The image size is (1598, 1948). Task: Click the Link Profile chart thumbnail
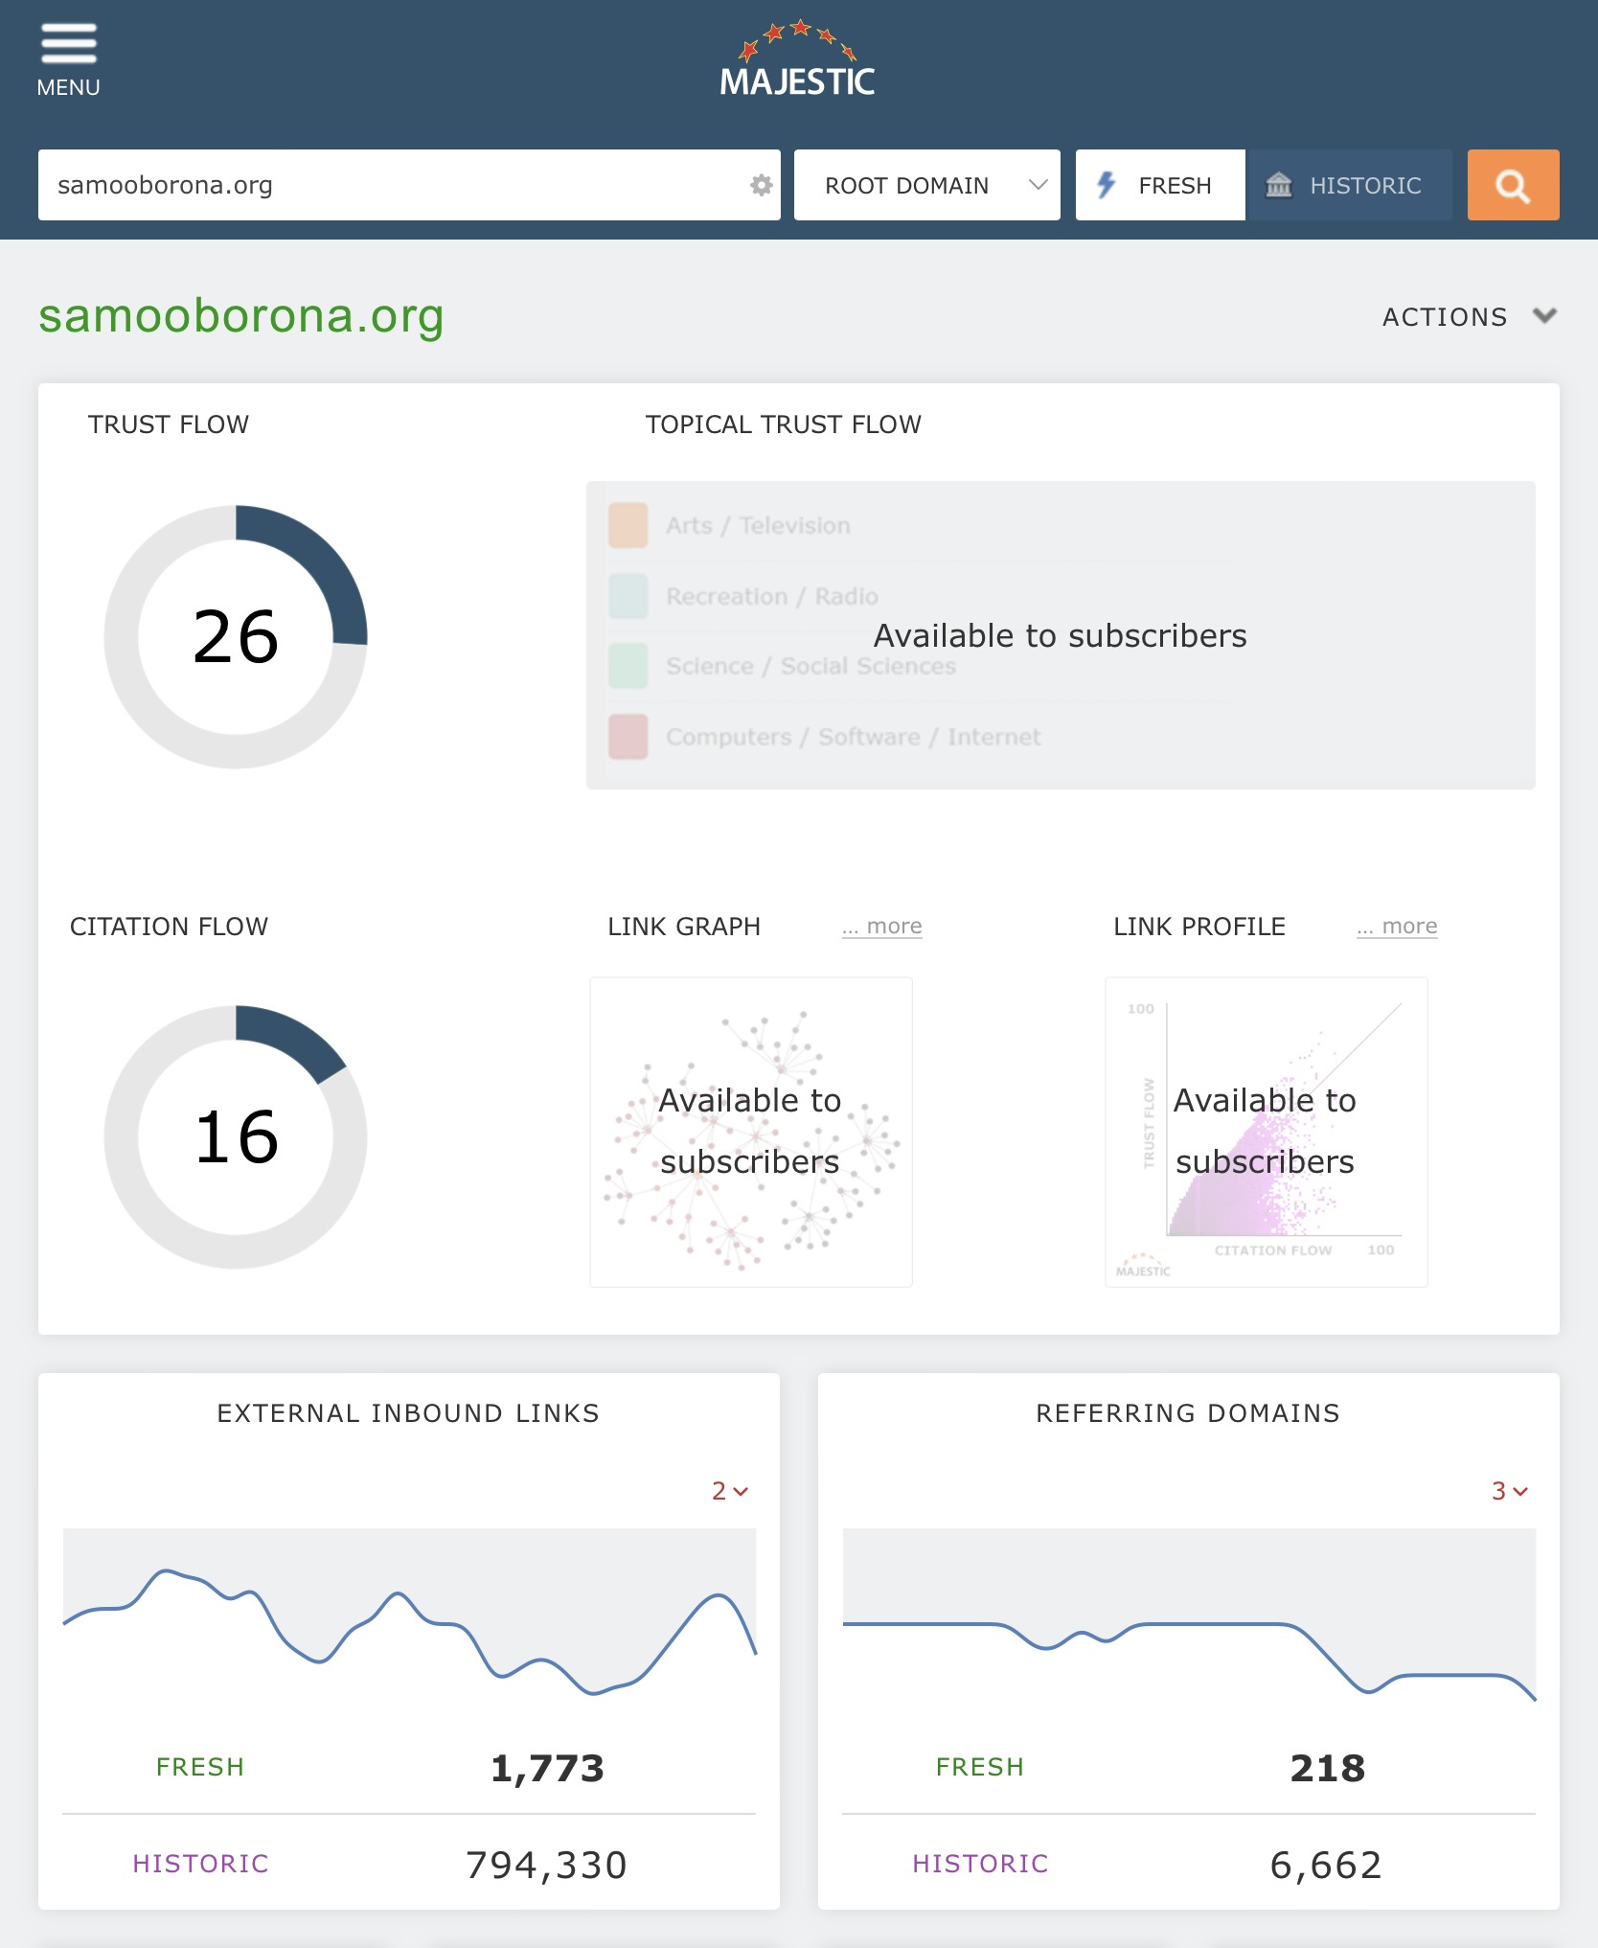[1267, 1132]
